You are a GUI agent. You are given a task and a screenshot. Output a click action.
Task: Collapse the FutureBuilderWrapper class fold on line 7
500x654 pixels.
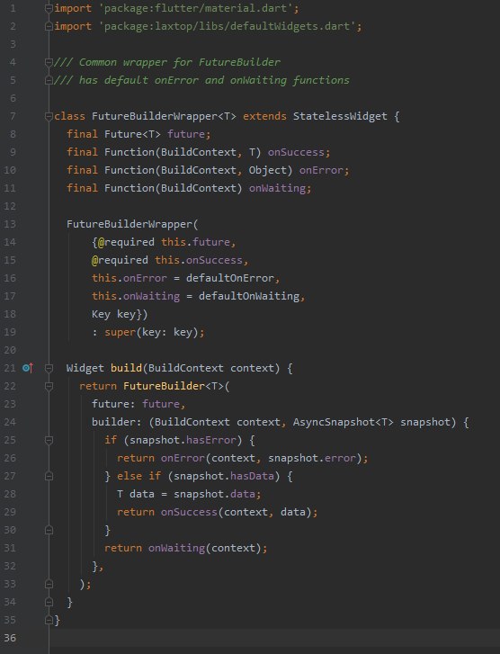tap(49, 116)
